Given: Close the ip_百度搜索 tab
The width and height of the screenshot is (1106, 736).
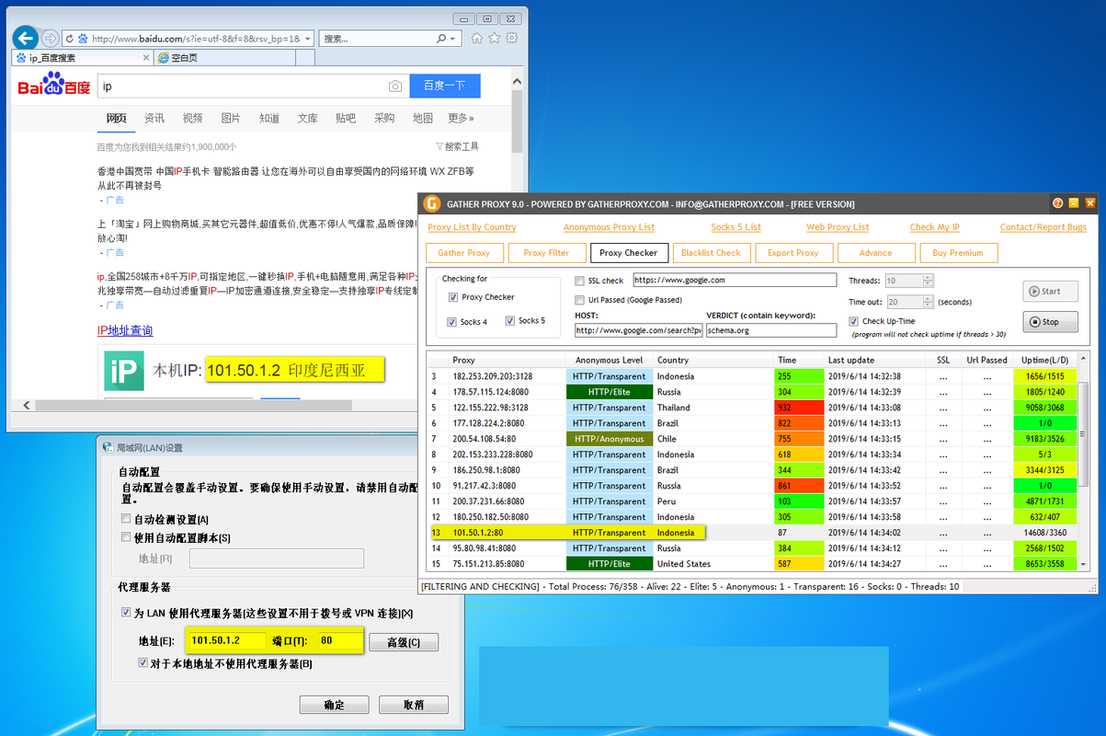Looking at the screenshot, I should [x=145, y=57].
